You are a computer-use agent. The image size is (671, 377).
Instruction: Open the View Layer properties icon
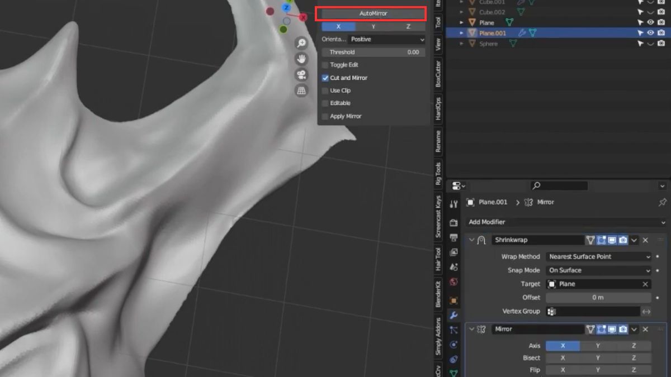(453, 253)
